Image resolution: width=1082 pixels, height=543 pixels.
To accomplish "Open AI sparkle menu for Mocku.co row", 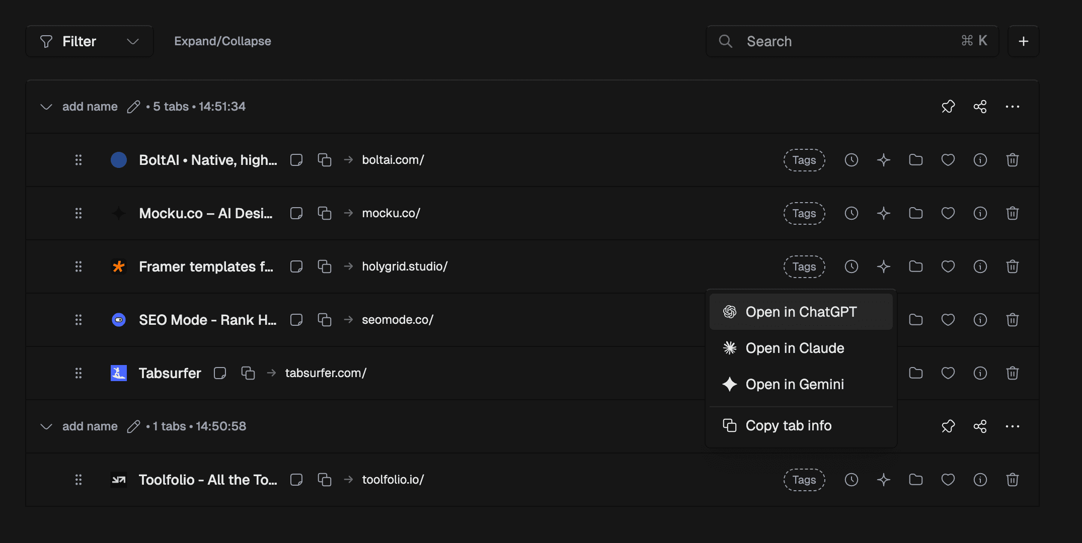I will [x=884, y=213].
